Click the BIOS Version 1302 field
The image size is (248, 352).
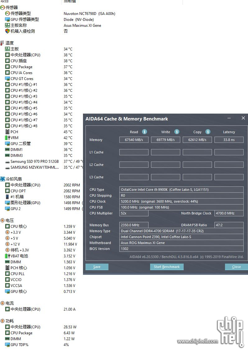click(x=181, y=249)
